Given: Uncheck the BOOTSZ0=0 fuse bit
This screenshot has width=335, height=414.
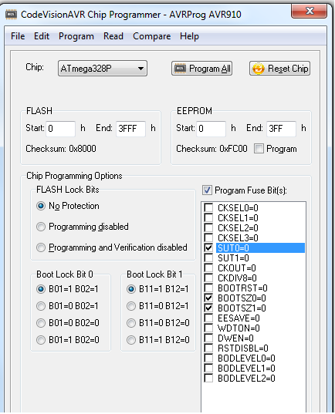Looking at the screenshot, I should 208,298.
